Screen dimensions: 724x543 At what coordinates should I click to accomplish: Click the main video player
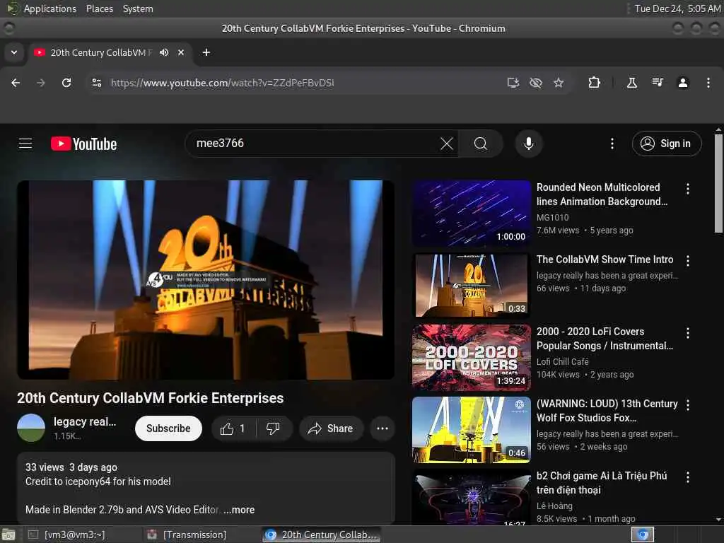point(206,280)
